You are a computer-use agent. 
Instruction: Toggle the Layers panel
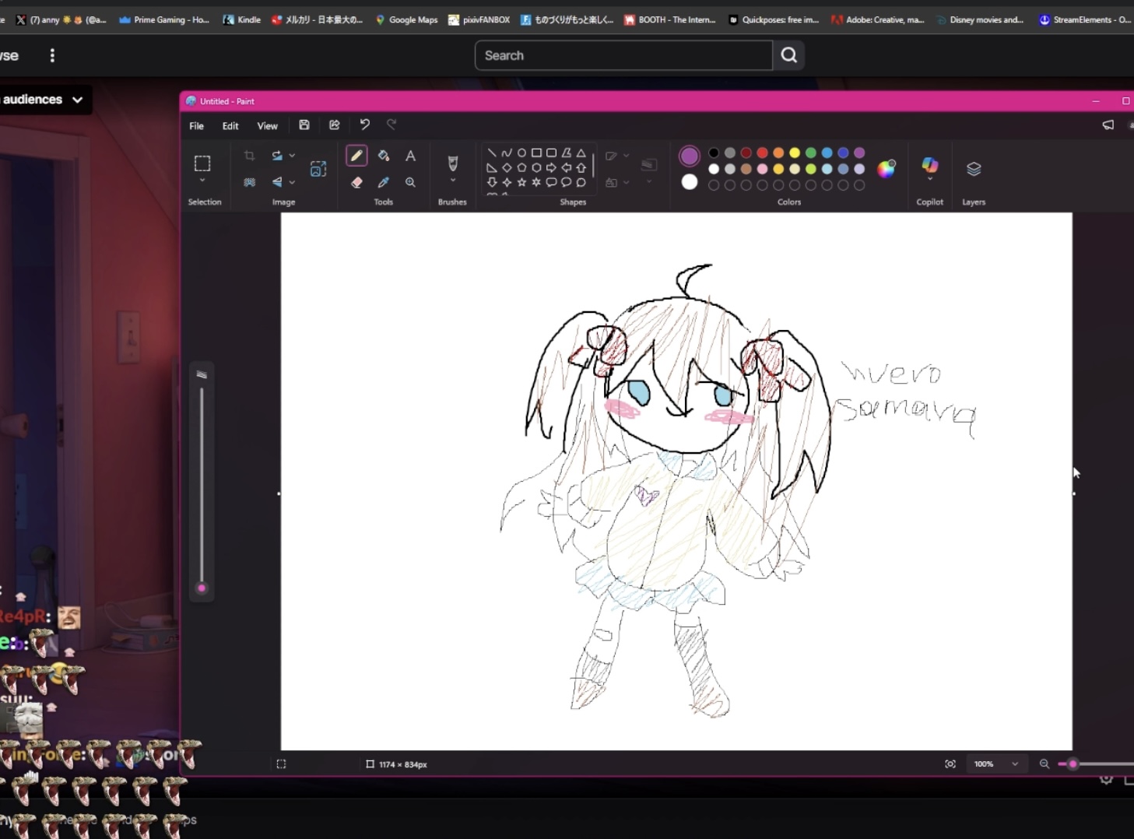click(x=974, y=169)
